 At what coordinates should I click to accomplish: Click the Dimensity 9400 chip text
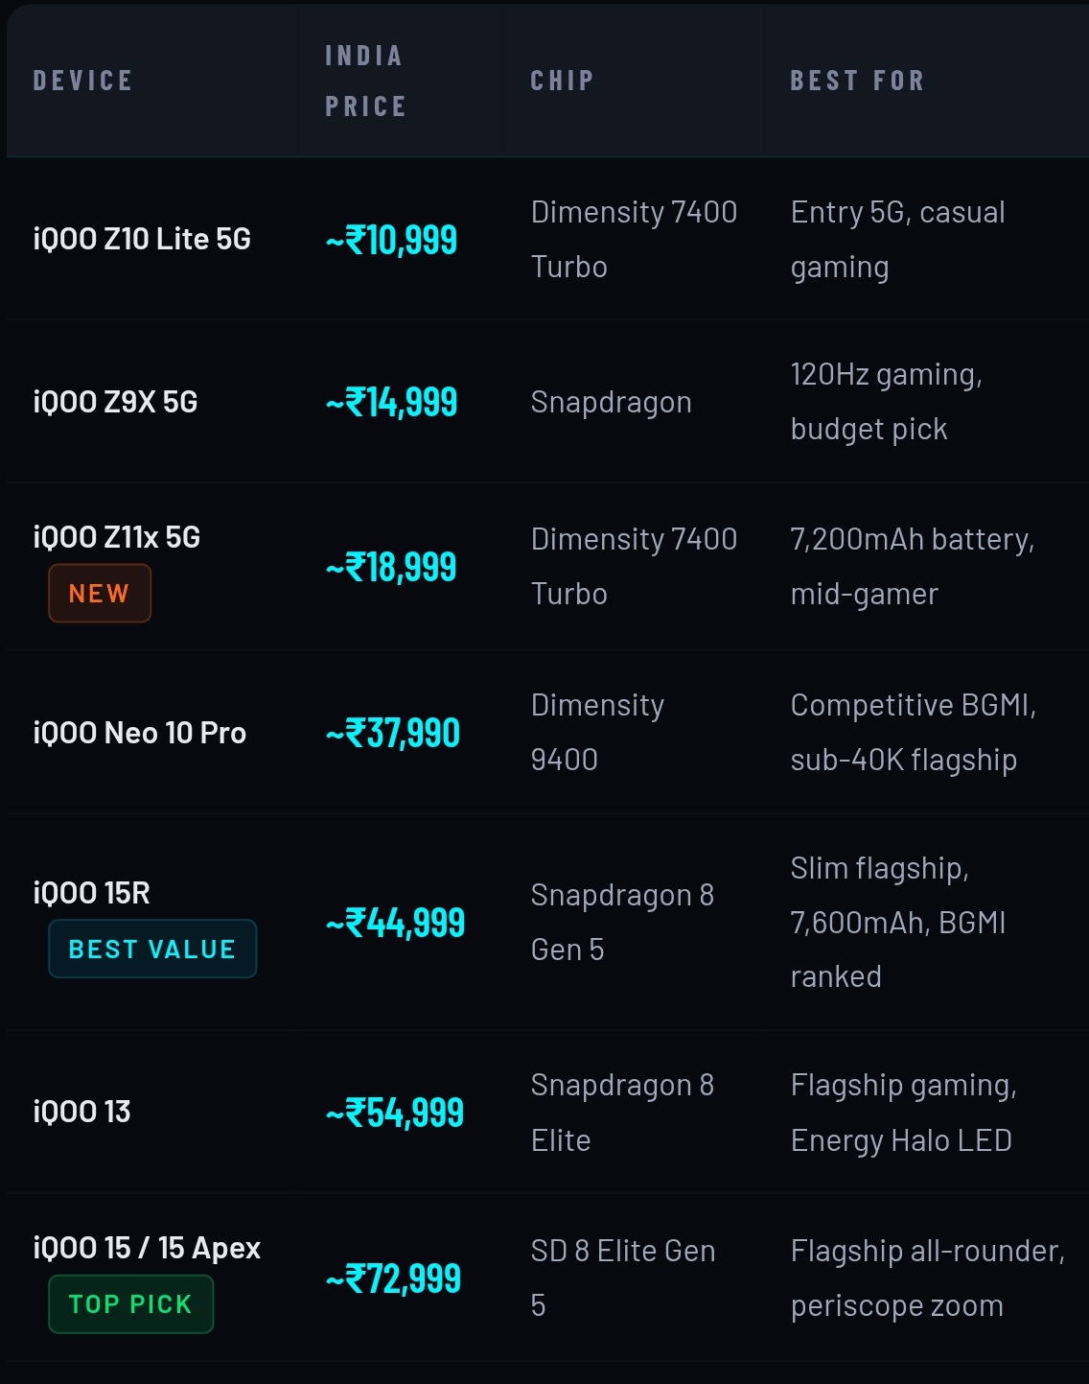(x=597, y=733)
